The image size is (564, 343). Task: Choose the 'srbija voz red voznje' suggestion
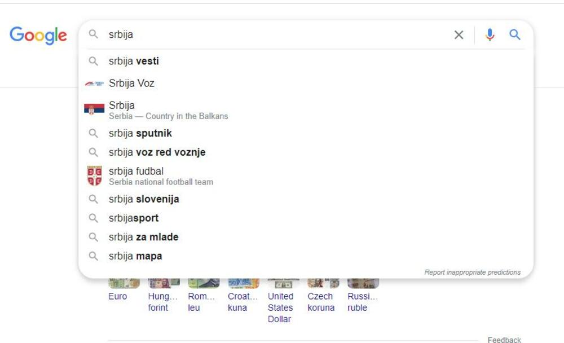(157, 152)
